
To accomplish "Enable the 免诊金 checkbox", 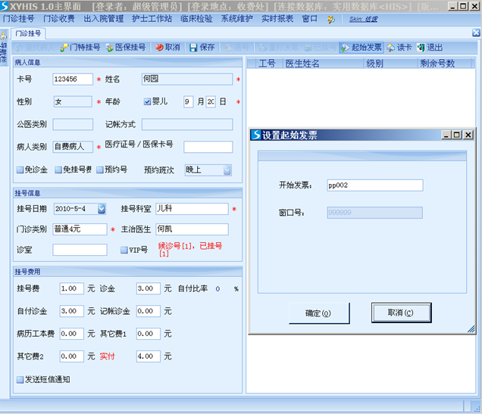I will (20, 170).
